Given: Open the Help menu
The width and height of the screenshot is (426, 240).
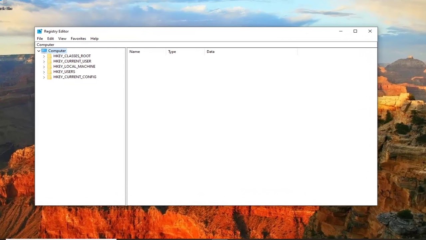Looking at the screenshot, I should [x=95, y=39].
